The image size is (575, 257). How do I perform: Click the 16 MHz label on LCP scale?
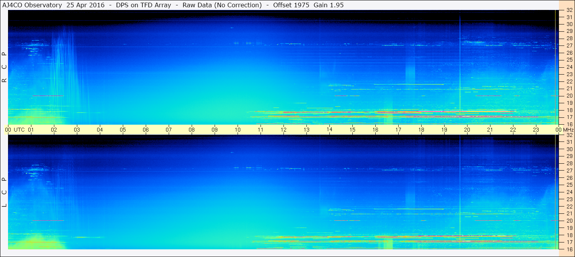569,249
